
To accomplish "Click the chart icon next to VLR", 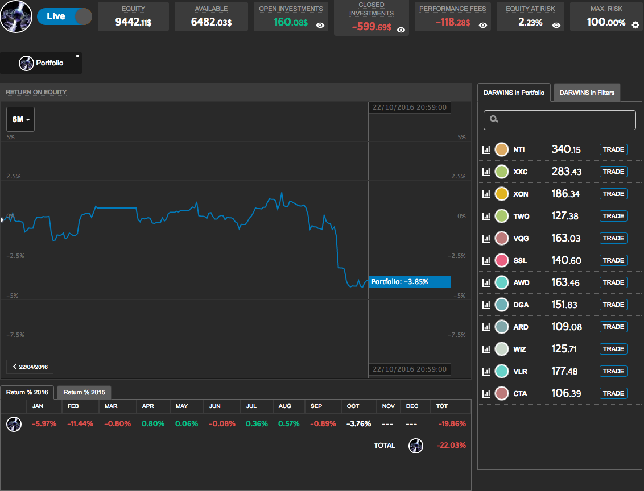I will 486,372.
